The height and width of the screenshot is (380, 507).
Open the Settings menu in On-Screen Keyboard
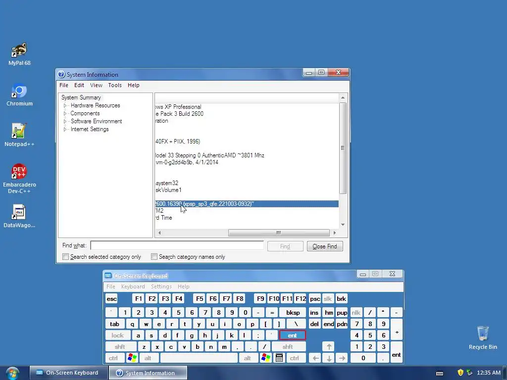pyautogui.click(x=161, y=286)
